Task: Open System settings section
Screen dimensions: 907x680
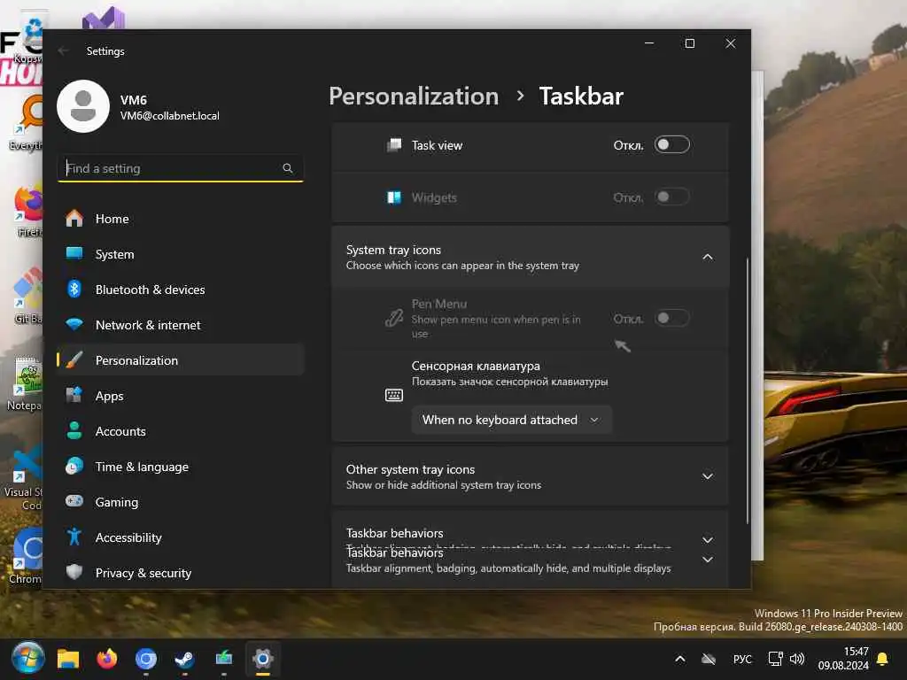Action: coord(180,254)
